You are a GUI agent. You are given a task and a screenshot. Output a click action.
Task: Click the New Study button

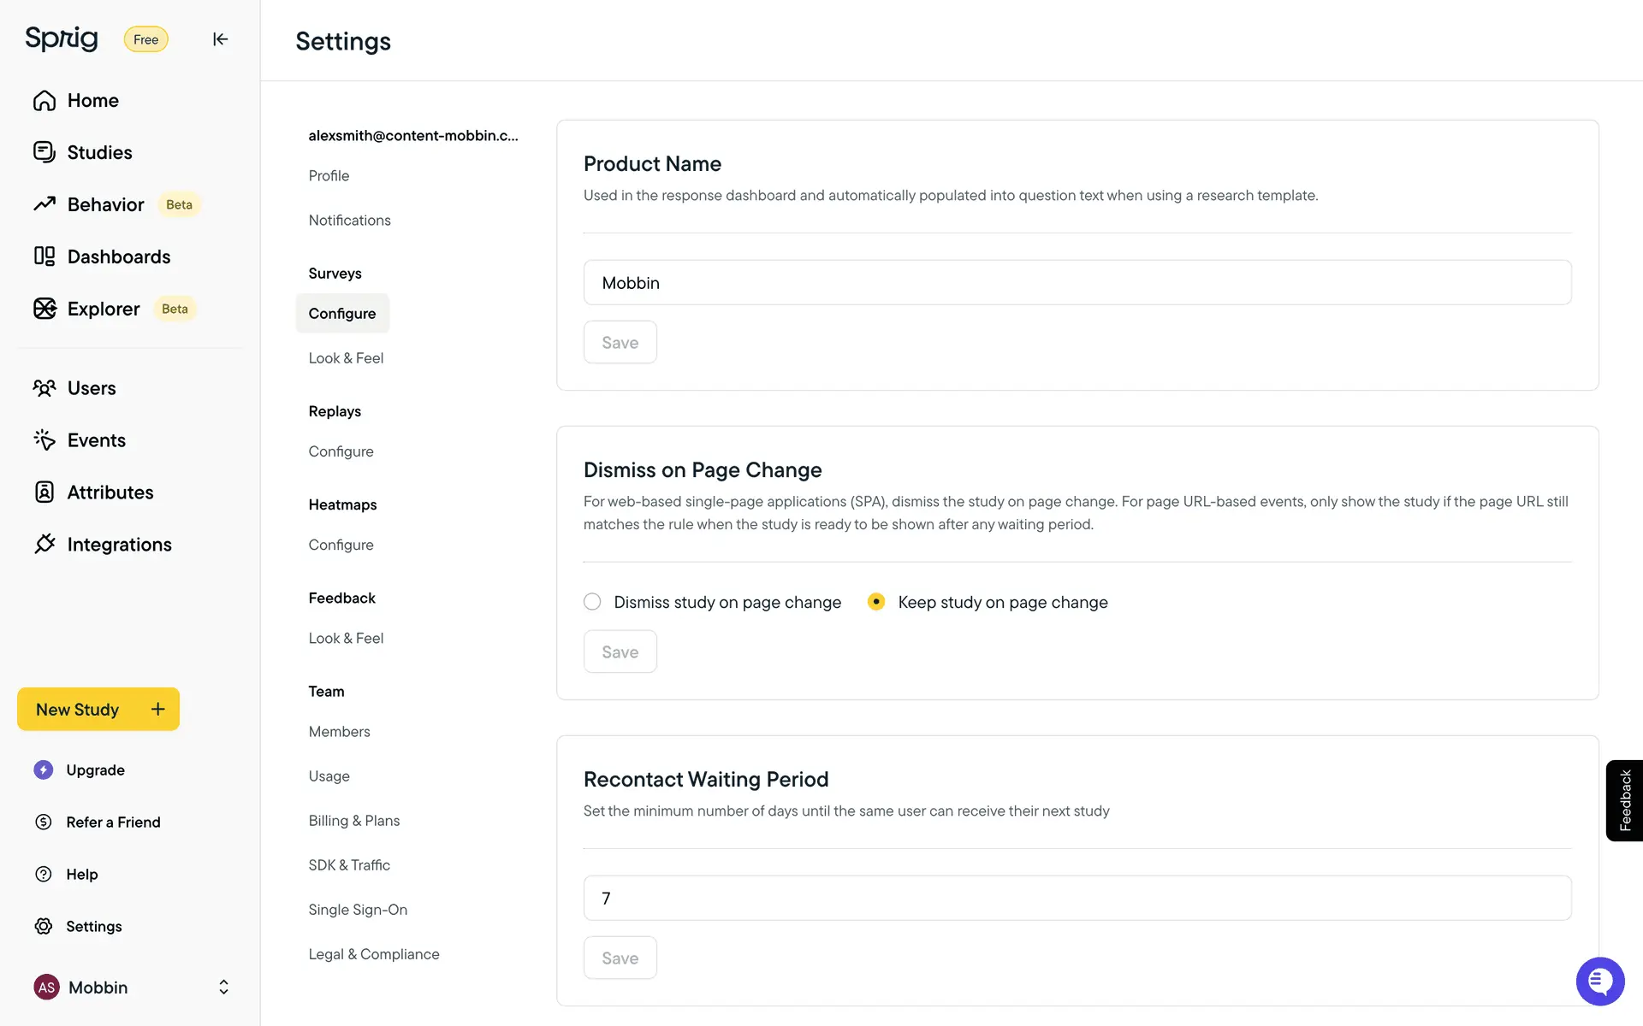[x=98, y=710]
